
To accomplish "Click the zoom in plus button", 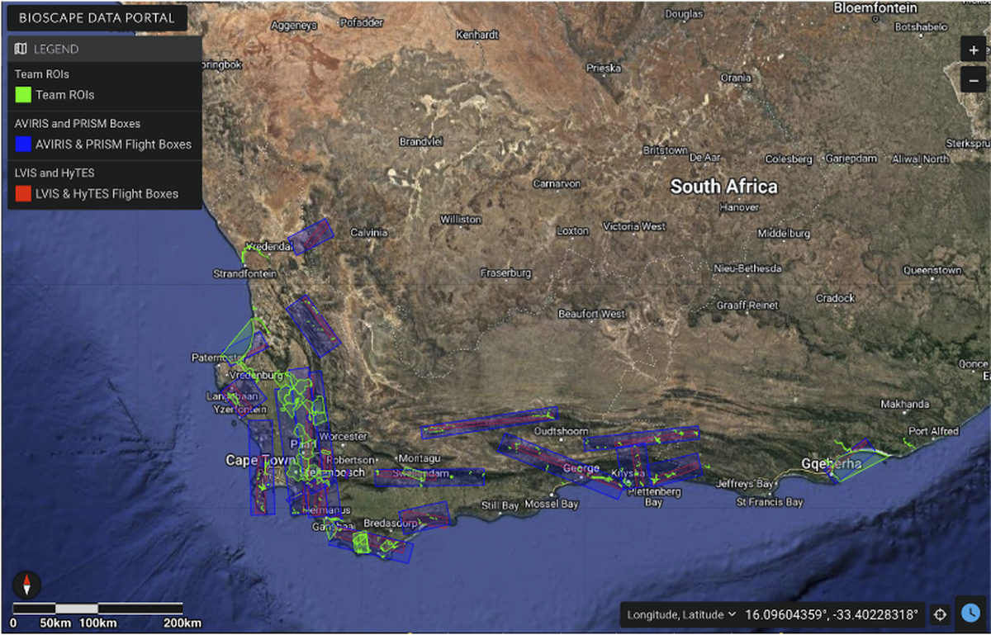I will coord(973,50).
